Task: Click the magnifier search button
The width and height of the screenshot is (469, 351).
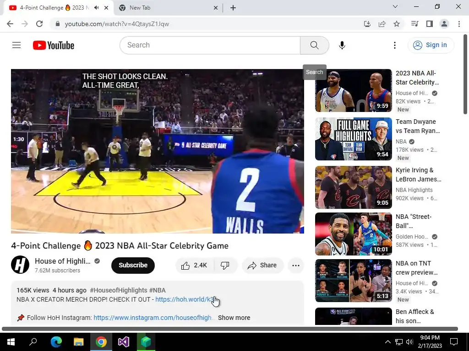Action: [x=314, y=45]
